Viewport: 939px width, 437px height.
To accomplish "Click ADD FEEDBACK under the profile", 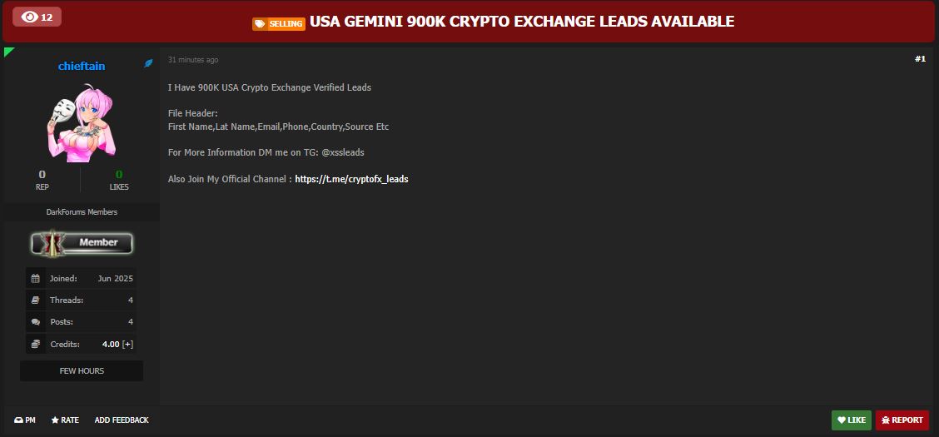I will tap(122, 420).
